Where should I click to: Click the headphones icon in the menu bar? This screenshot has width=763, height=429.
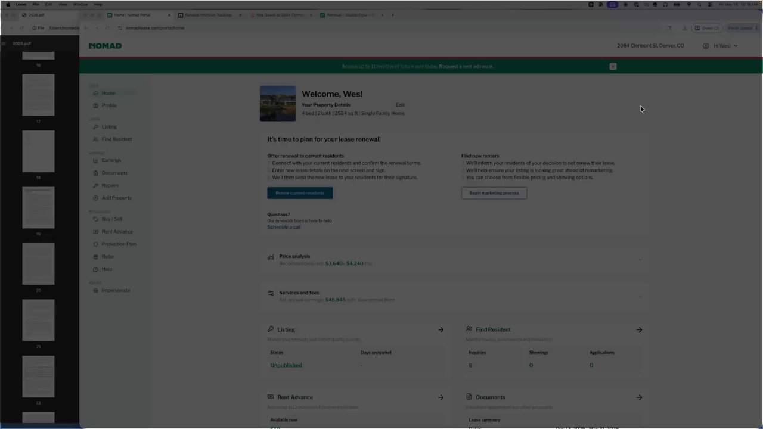[665, 4]
